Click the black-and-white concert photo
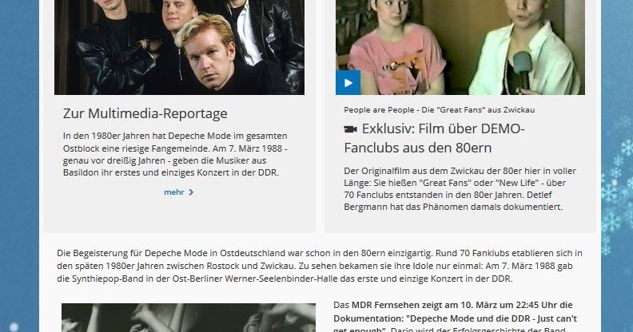Viewport: 633px width, 332px height. 189,318
